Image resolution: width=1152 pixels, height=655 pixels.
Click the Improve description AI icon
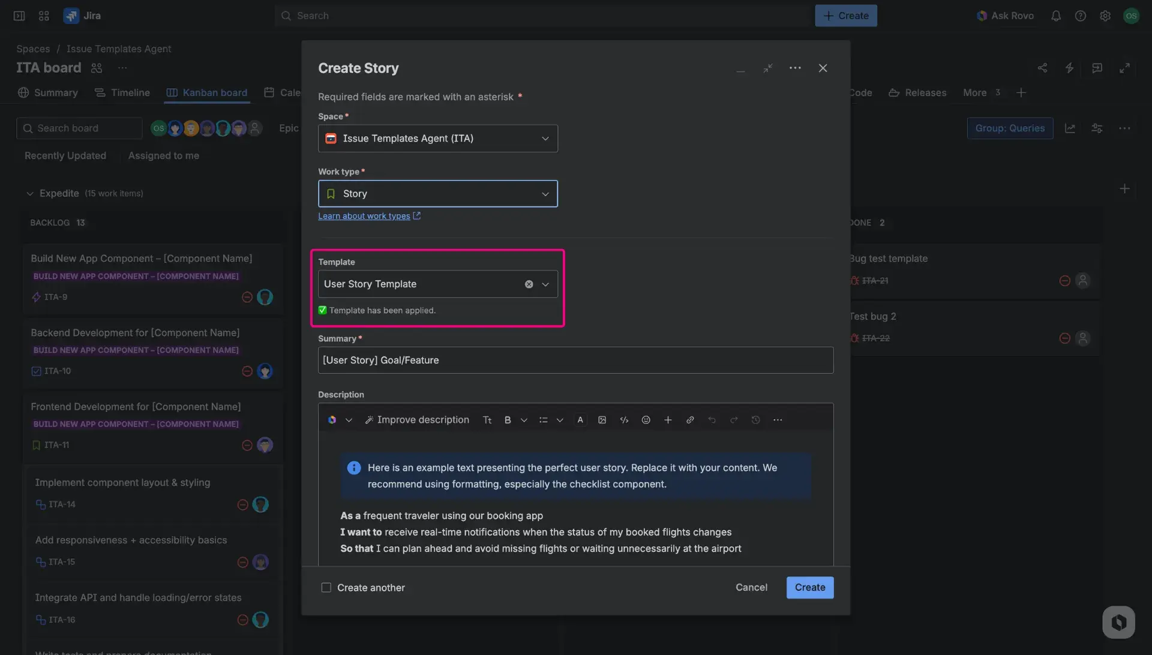pos(370,419)
